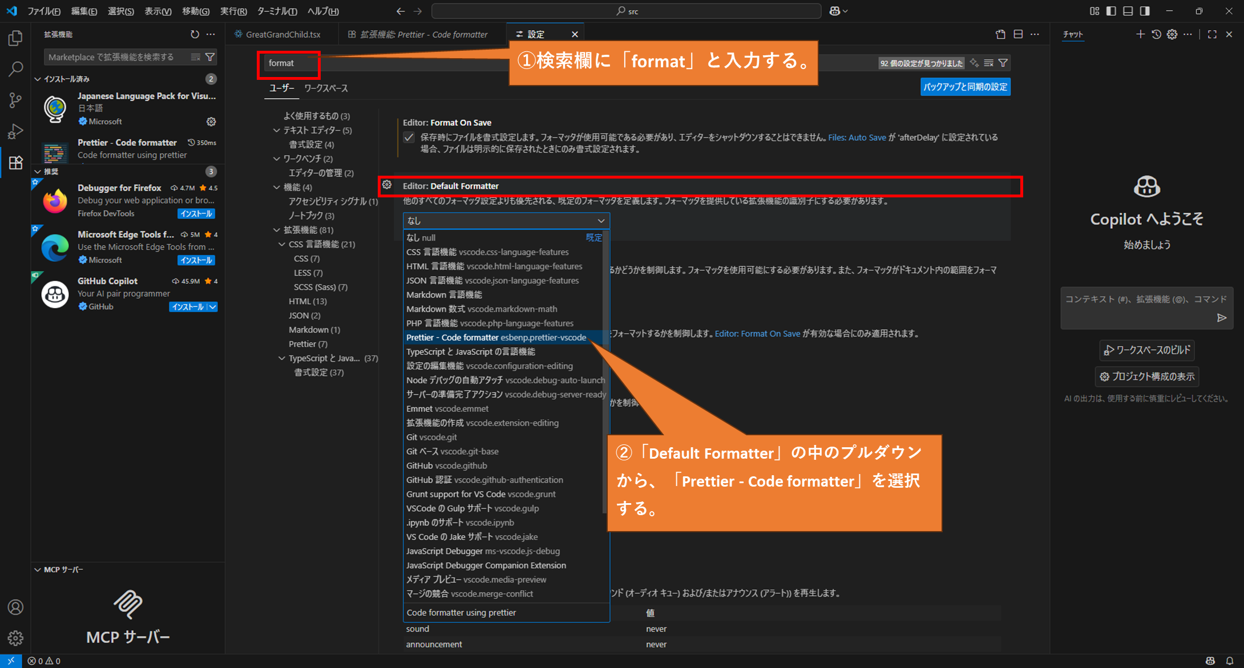
Task: Install Debugger for Firefox extension
Action: click(x=196, y=214)
